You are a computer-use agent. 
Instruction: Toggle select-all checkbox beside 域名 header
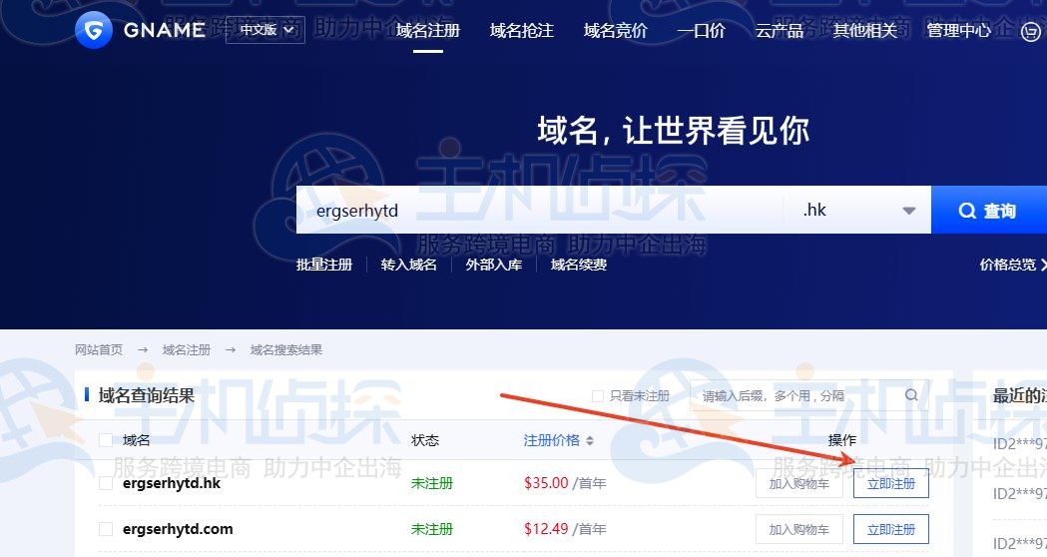(x=106, y=440)
